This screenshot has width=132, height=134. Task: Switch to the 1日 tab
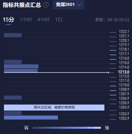[x=59, y=19]
